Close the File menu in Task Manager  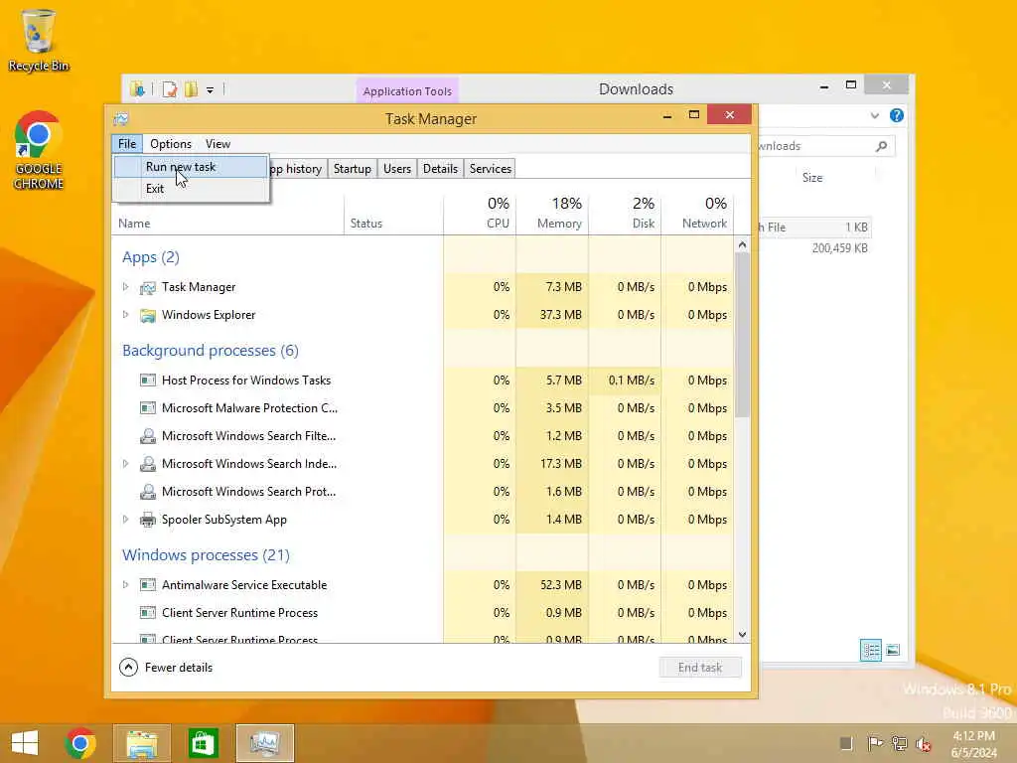pyautogui.click(x=127, y=144)
